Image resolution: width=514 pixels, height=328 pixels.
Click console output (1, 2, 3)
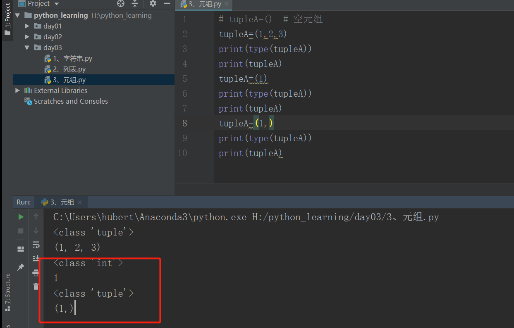click(77, 247)
